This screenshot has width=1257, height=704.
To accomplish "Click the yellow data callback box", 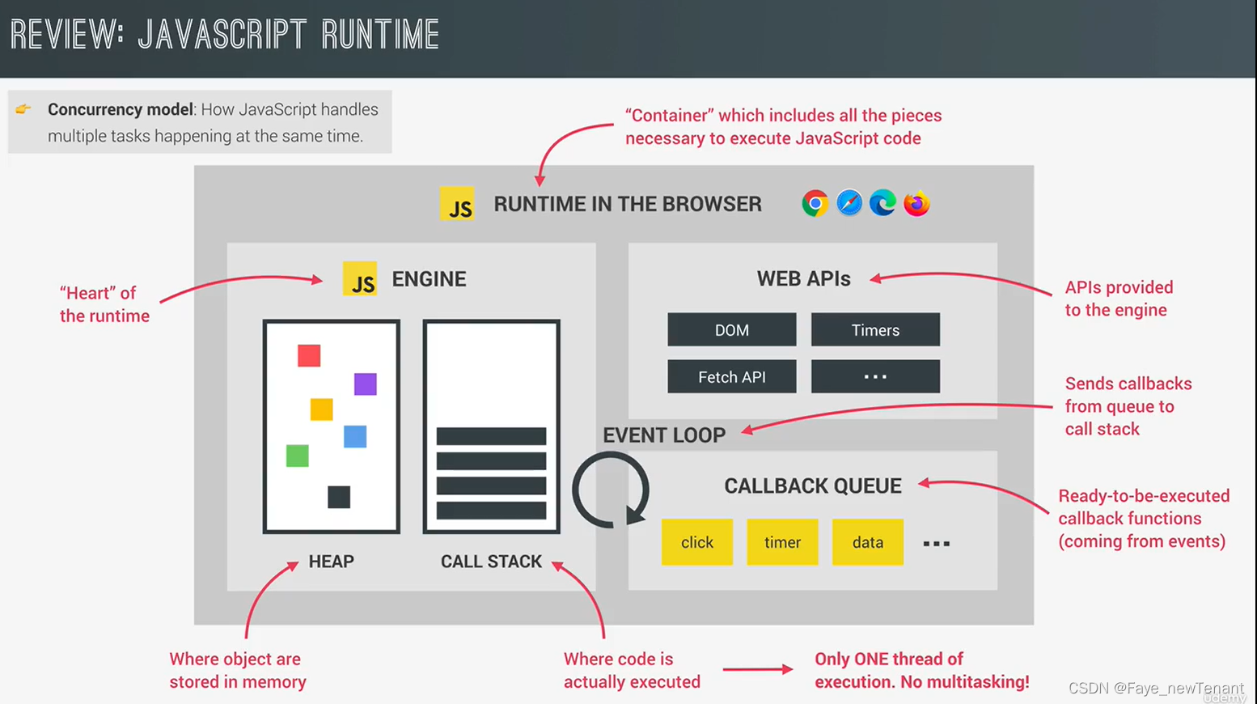I will click(868, 542).
